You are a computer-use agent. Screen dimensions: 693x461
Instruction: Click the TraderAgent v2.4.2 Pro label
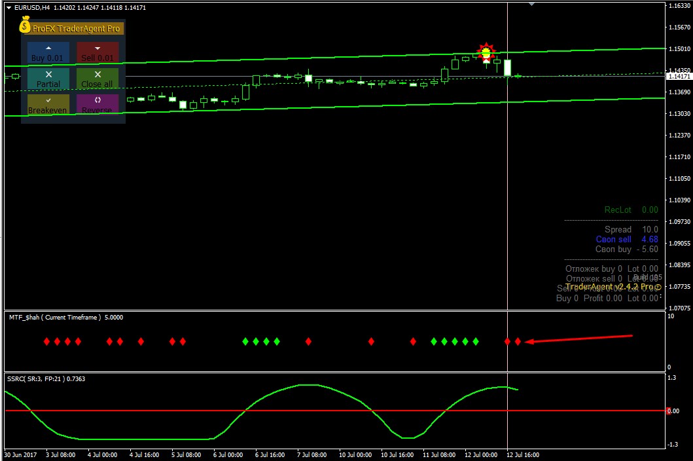(x=613, y=287)
